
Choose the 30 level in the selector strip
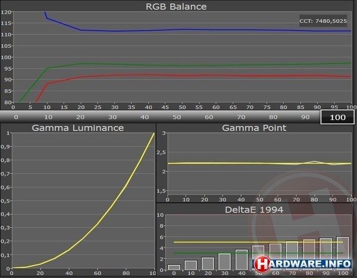112,117
